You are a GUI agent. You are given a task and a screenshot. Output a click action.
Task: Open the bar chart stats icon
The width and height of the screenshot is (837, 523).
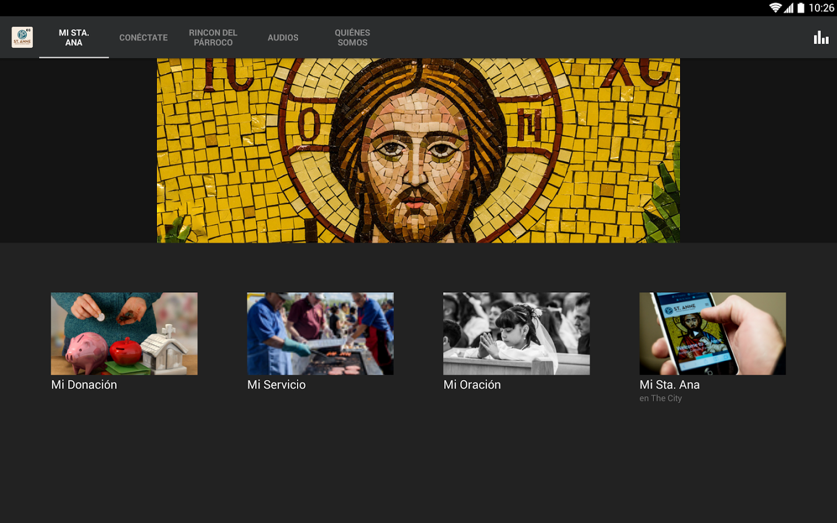pyautogui.click(x=821, y=37)
